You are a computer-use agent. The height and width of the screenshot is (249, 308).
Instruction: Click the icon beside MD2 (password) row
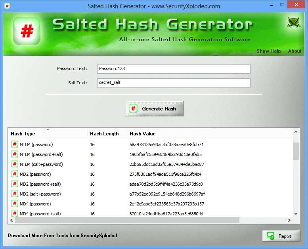[15, 174]
